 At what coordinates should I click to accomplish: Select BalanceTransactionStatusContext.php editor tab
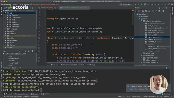[x=74, y=8]
